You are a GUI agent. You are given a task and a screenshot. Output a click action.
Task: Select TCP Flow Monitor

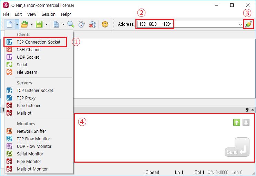[39, 139]
